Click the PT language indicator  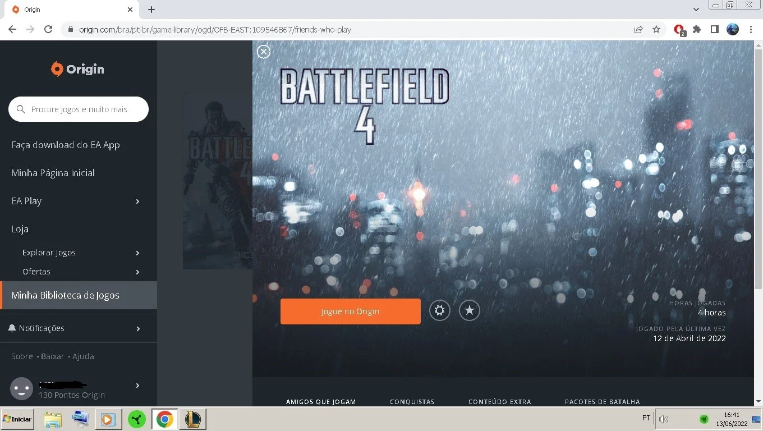point(646,419)
